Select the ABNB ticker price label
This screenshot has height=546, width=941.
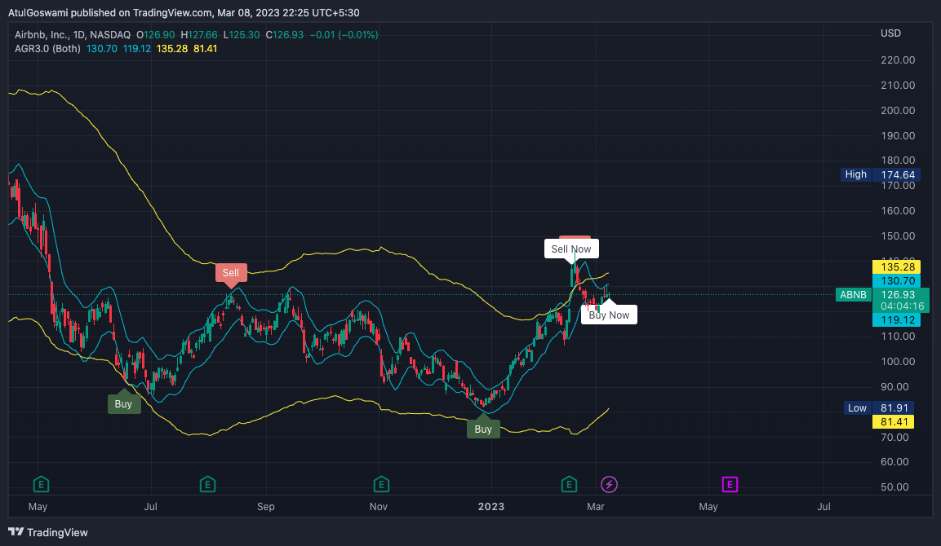pyautogui.click(x=853, y=295)
